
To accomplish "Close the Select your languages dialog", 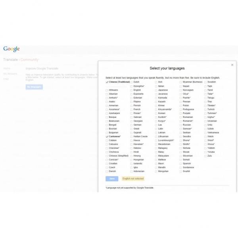I will click(232, 65).
